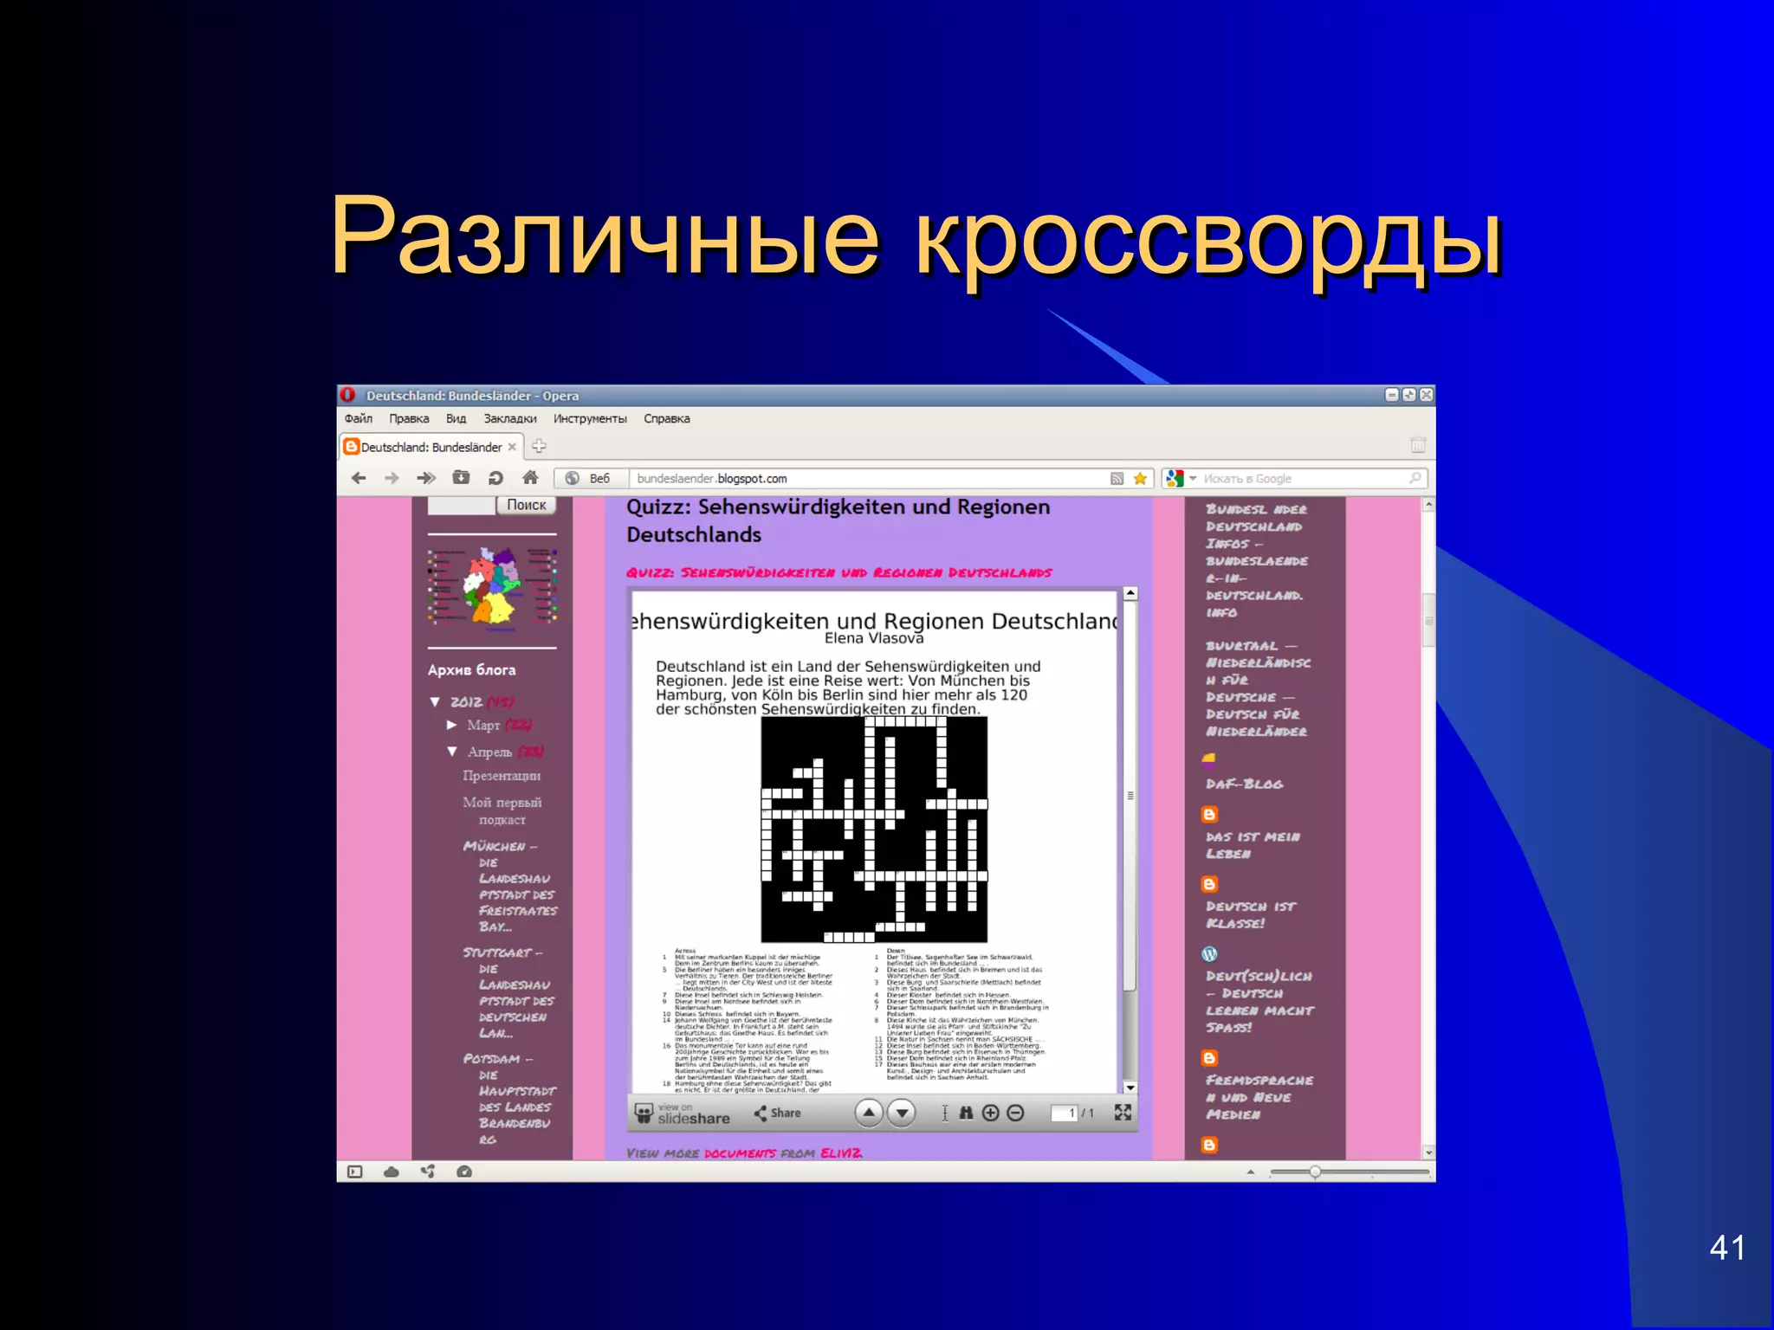
Task: Open the Презентации post link
Action: tap(502, 776)
